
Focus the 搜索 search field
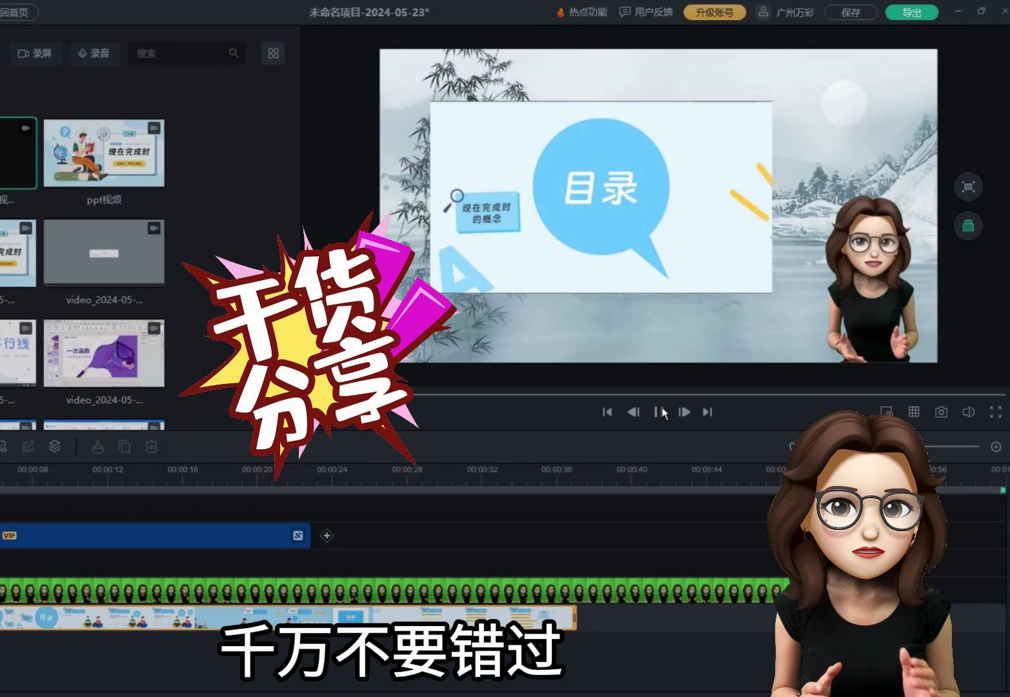(x=186, y=53)
